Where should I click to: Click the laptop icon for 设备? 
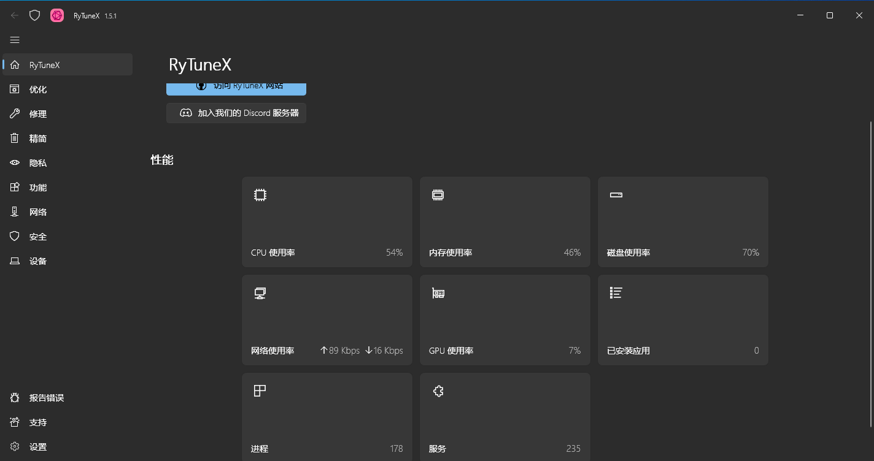tap(15, 261)
